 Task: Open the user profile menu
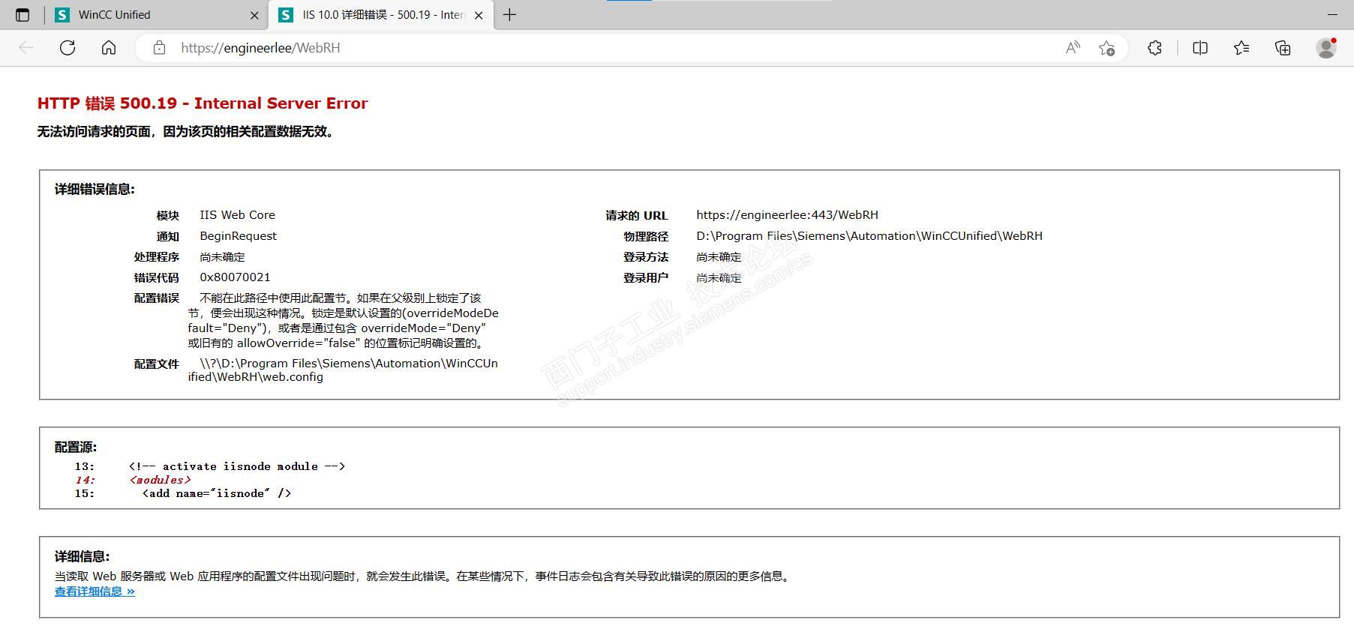coord(1326,48)
